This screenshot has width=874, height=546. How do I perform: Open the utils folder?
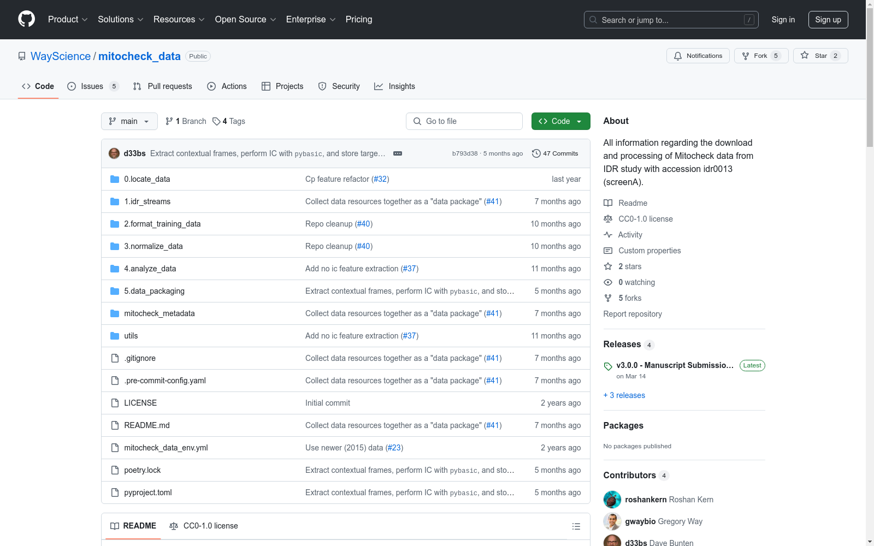pyautogui.click(x=131, y=336)
